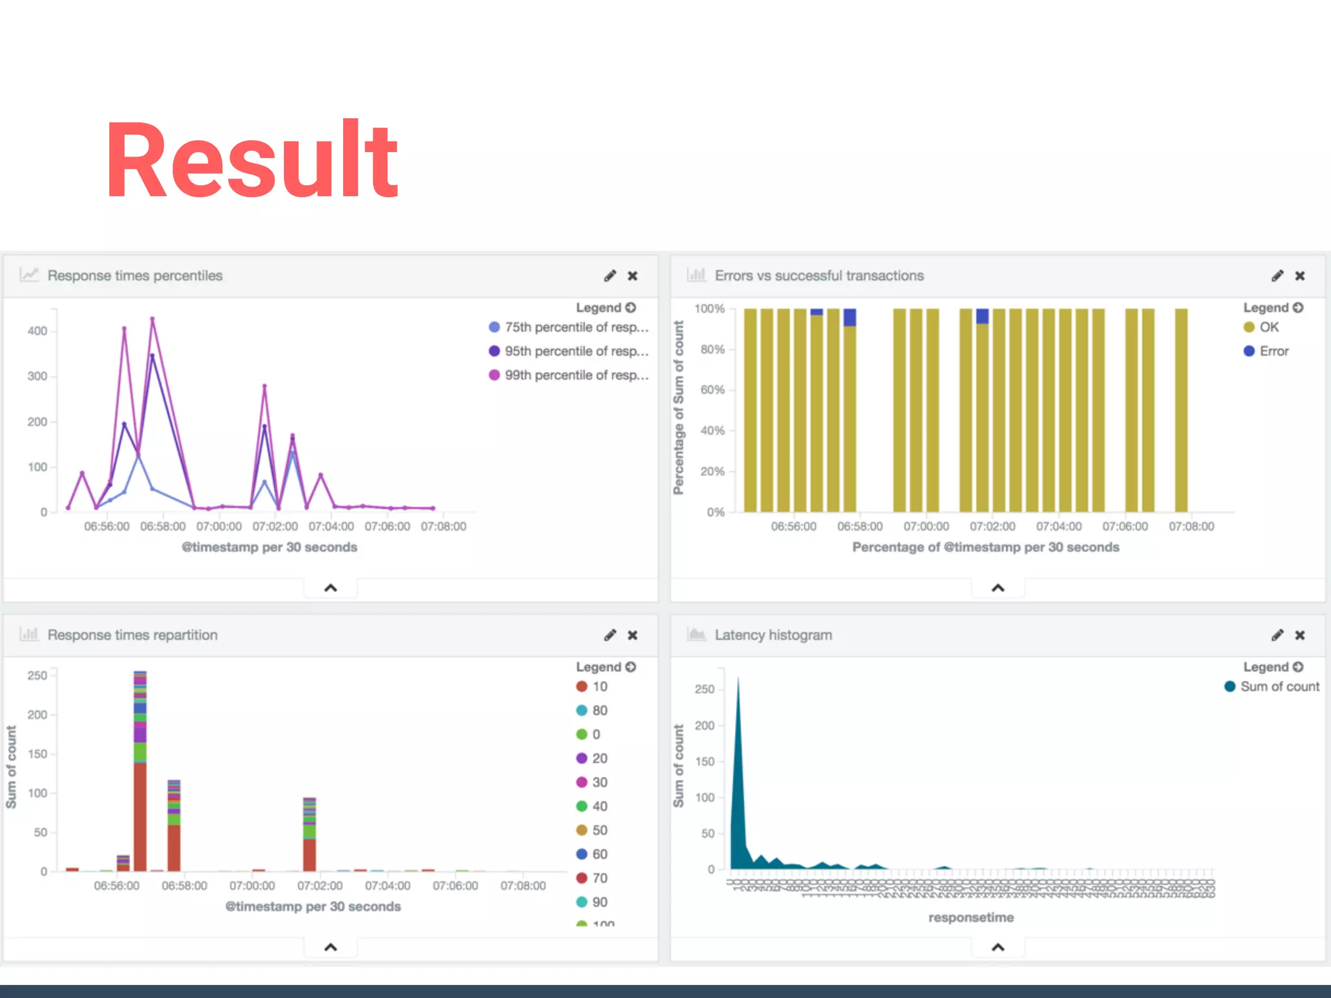Click pencil icon on Errors vs successful transactions
The width and height of the screenshot is (1331, 998).
[x=1277, y=275]
